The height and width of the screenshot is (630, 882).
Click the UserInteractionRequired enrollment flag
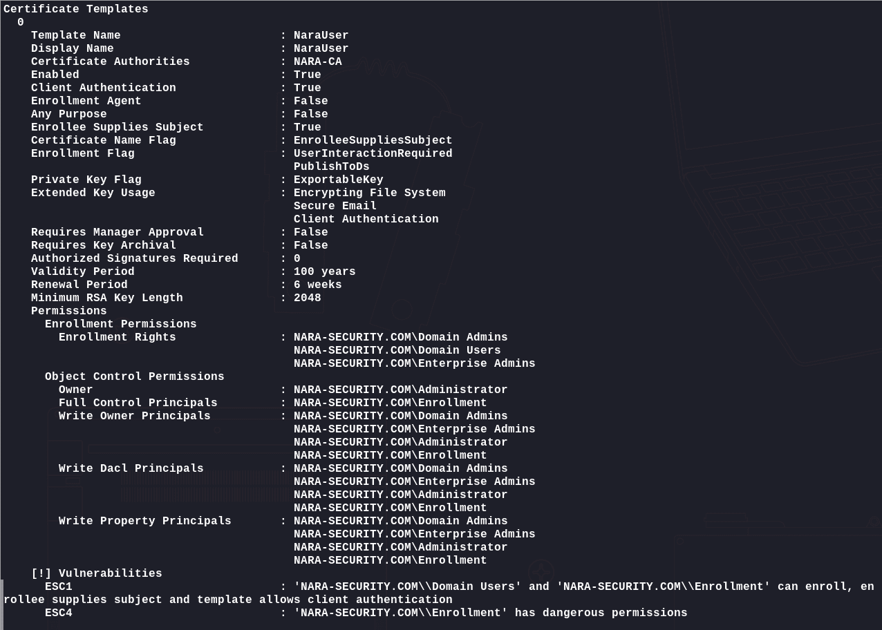click(373, 153)
